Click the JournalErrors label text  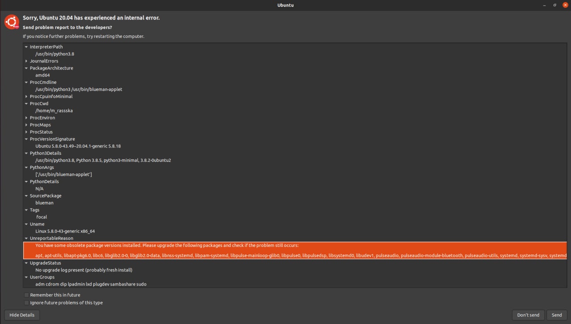pyautogui.click(x=44, y=61)
